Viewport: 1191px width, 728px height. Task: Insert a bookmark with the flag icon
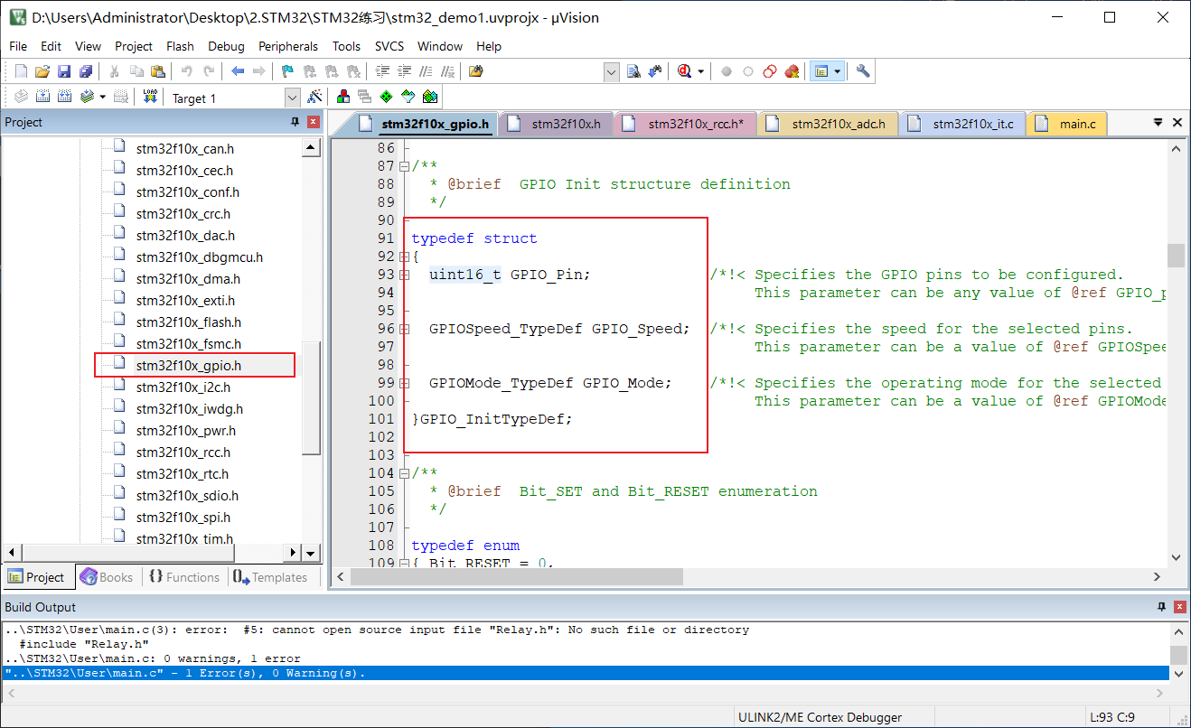287,71
